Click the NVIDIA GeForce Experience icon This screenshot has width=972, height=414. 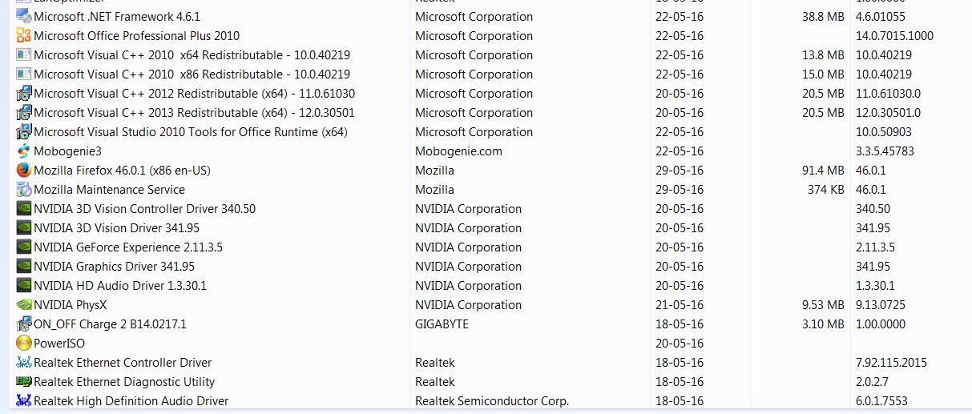click(x=24, y=247)
